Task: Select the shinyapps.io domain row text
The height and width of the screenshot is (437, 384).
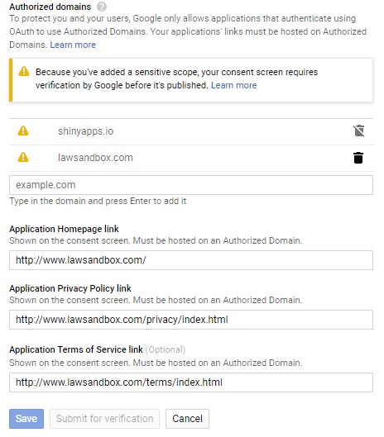Action: pos(86,131)
